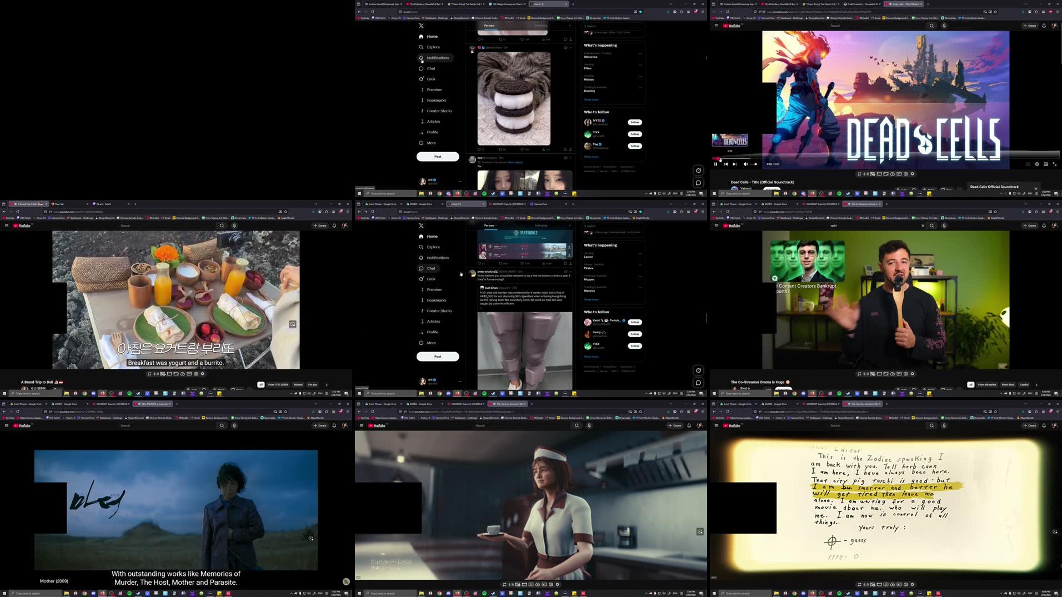Open Home in the Oreo-post X window
1062x597 pixels.
click(428, 37)
